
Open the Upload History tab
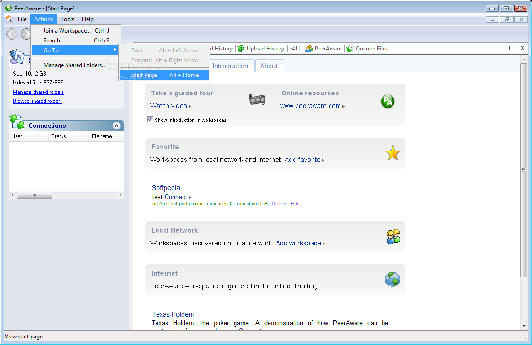point(262,49)
